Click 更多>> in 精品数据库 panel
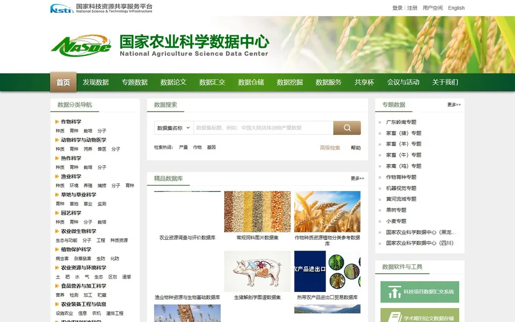 [357, 178]
